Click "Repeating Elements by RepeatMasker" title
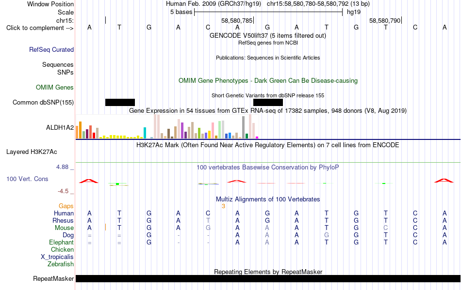Screen dimensions: 461x290 [x=268, y=272]
